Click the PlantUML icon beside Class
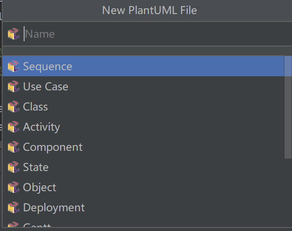292x231 pixels. (14, 107)
